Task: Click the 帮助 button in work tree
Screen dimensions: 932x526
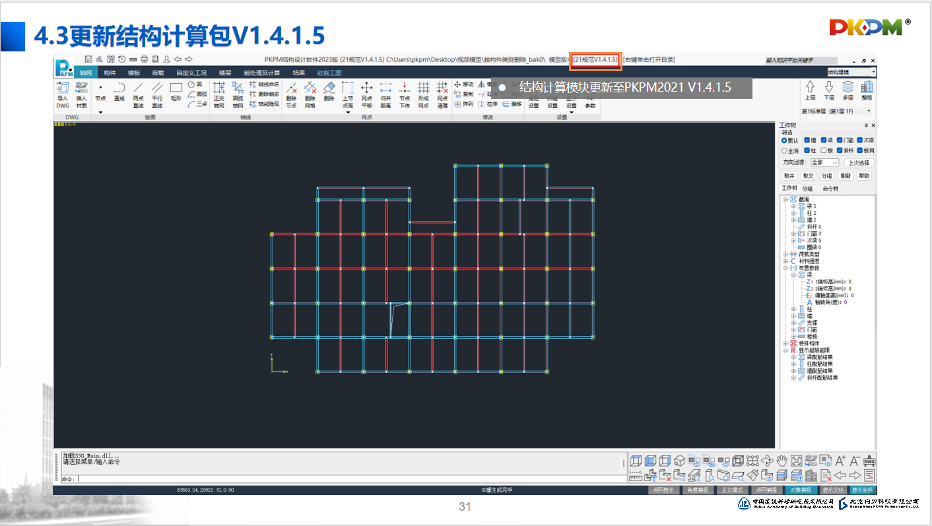Action: pos(864,176)
